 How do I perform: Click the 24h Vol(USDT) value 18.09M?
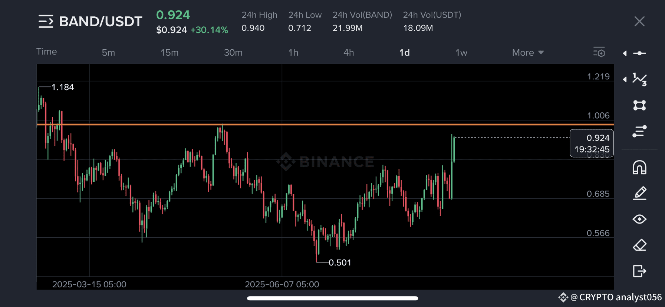coord(418,28)
